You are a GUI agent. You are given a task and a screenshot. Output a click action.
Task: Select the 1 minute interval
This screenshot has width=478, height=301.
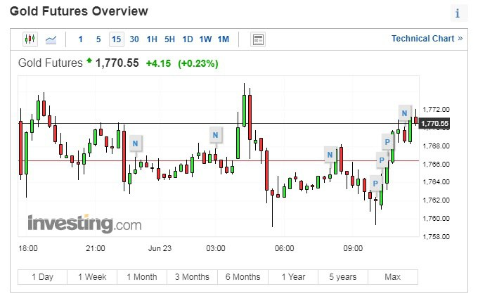tap(80, 39)
